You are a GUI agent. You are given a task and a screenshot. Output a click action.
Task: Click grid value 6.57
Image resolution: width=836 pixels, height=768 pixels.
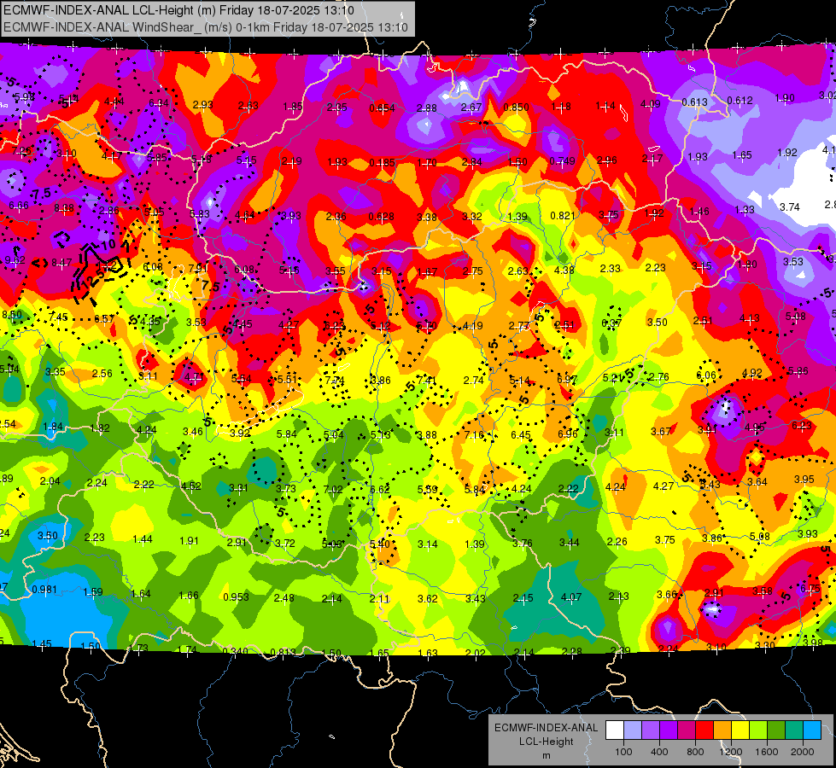tap(104, 318)
